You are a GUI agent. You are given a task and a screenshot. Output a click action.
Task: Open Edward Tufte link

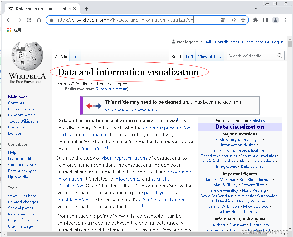coord(253,185)
